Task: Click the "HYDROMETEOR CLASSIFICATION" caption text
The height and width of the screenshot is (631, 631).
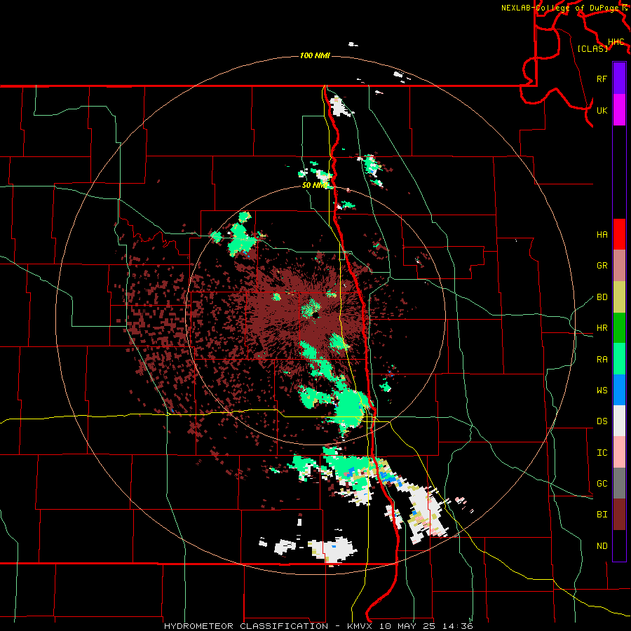Action: (246, 626)
